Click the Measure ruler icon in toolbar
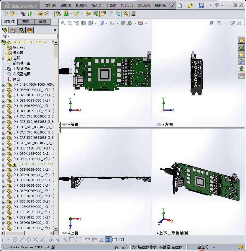The height and width of the screenshot is (251, 246). [x=118, y=14]
